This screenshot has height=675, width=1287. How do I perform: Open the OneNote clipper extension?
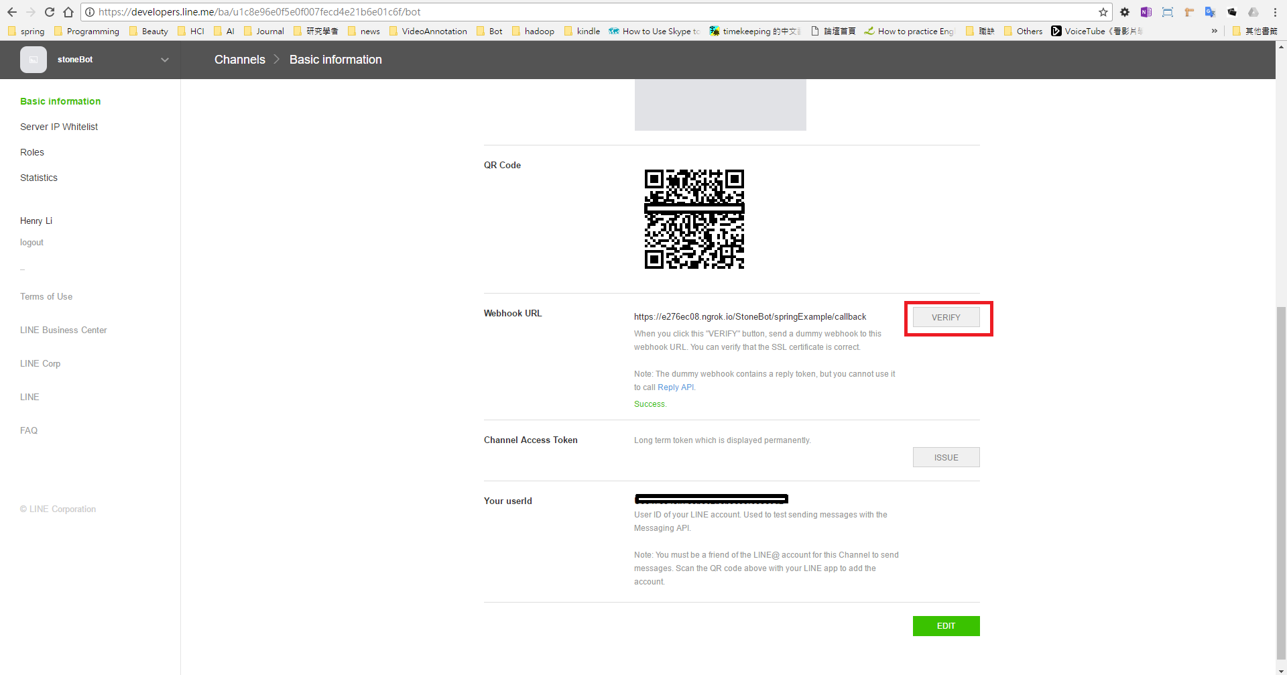click(1146, 12)
